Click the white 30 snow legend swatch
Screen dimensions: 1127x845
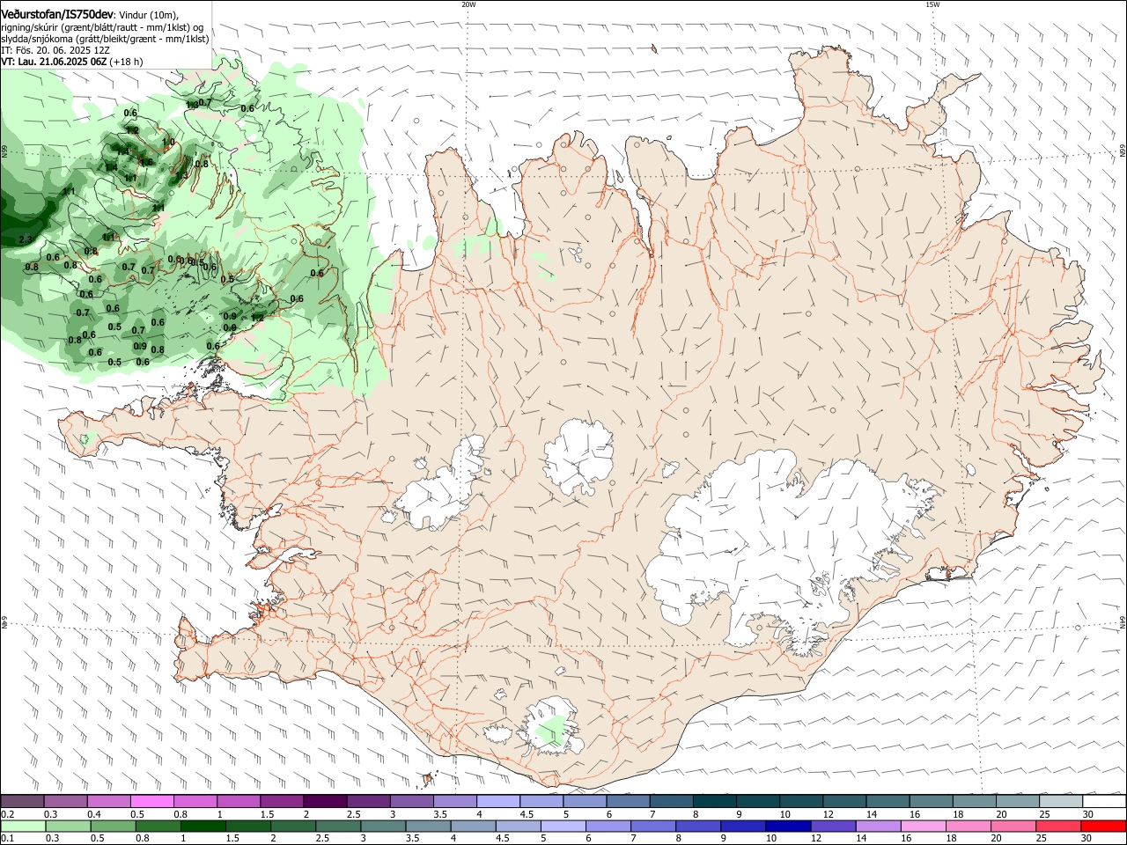(x=1104, y=802)
